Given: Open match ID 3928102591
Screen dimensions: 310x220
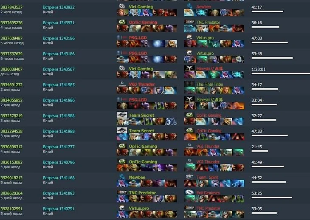Looking at the screenshot, I should click(11, 209).
